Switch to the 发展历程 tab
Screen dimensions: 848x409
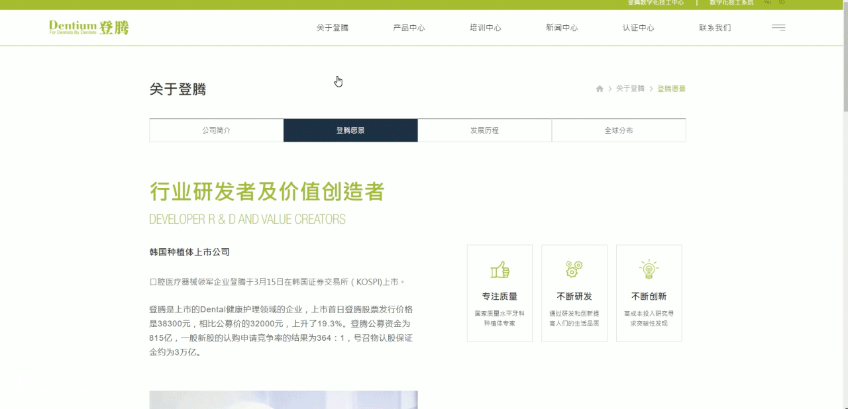[x=485, y=130]
